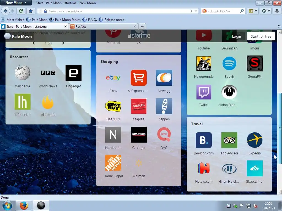Open the list all tabs button
282x211 pixels.
pos(279,26)
